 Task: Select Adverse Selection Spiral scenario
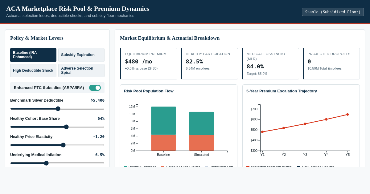pyautogui.click(x=81, y=71)
